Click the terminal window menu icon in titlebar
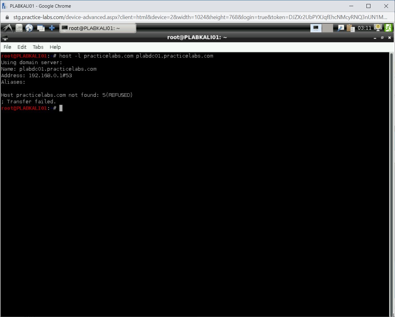This screenshot has height=317, width=395. point(5,38)
